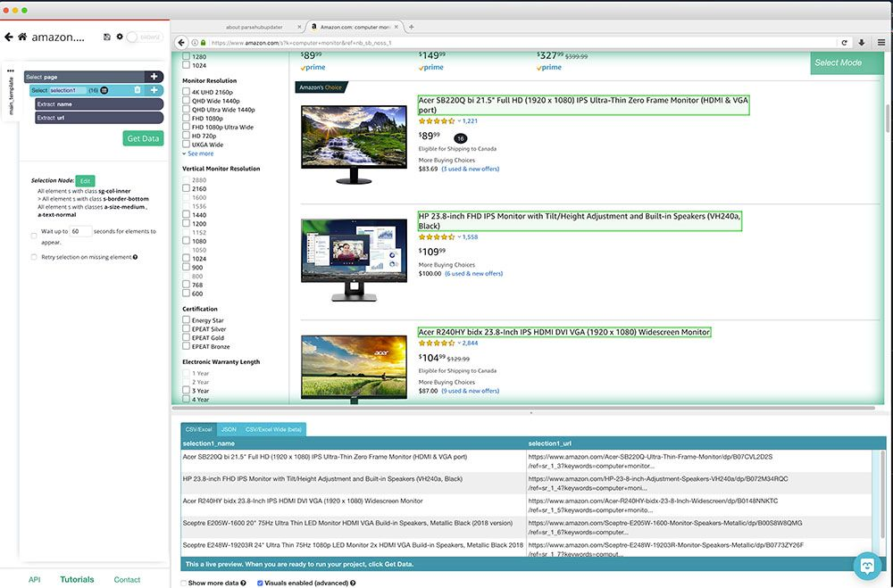Open the Contact link in footer

click(127, 579)
